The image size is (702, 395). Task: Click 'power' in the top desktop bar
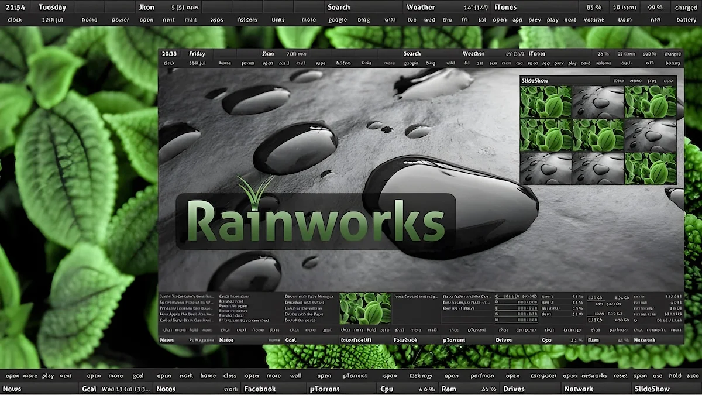[120, 19]
